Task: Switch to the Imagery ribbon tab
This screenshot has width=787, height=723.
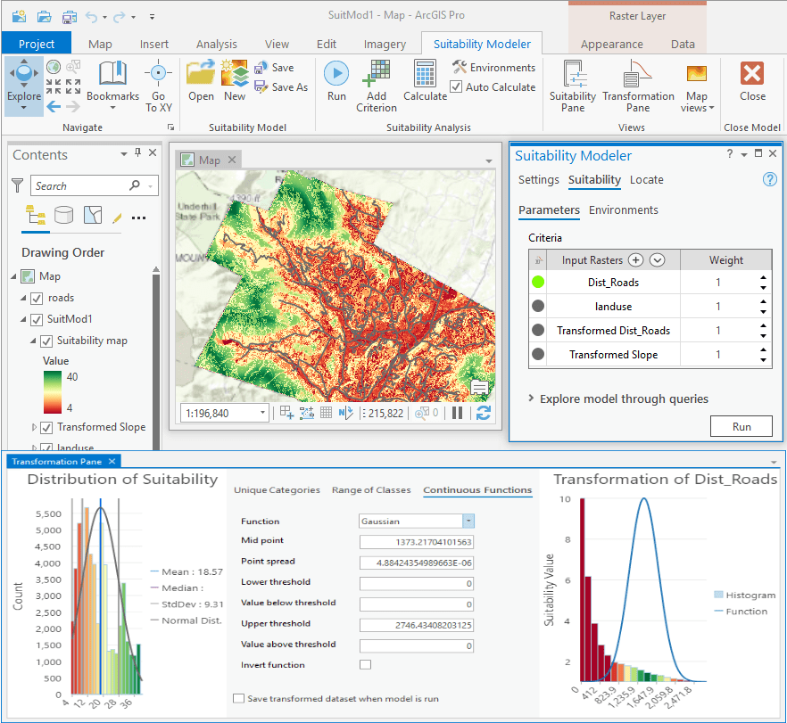Action: pyautogui.click(x=385, y=43)
